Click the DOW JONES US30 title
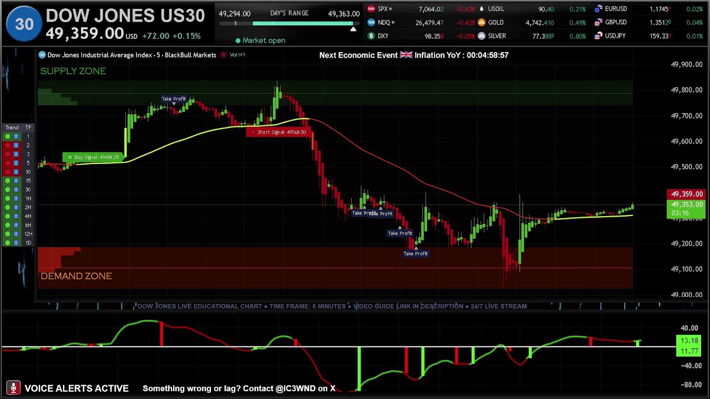710x399 pixels. tap(125, 16)
